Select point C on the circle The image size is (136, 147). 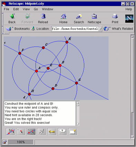pyautogui.click(x=43, y=48)
